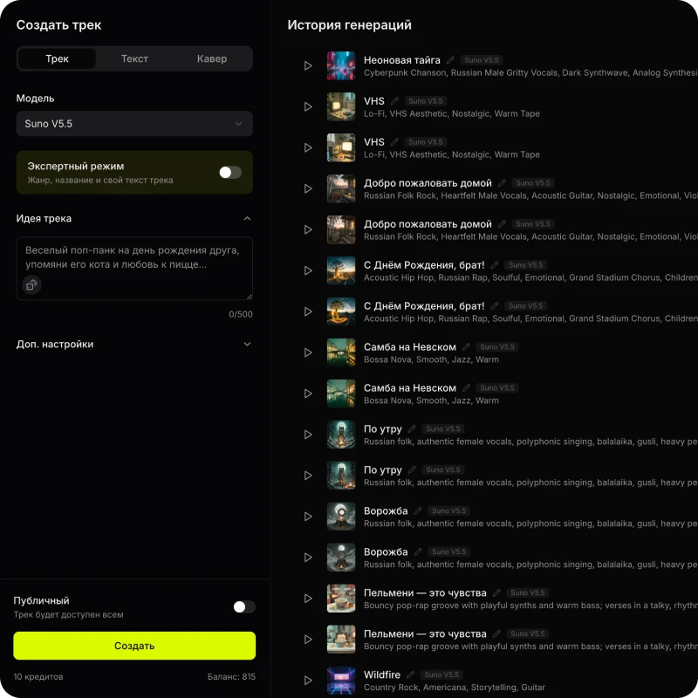Play the first VHS track
Viewport: 698px width, 698px height.
pos(308,106)
